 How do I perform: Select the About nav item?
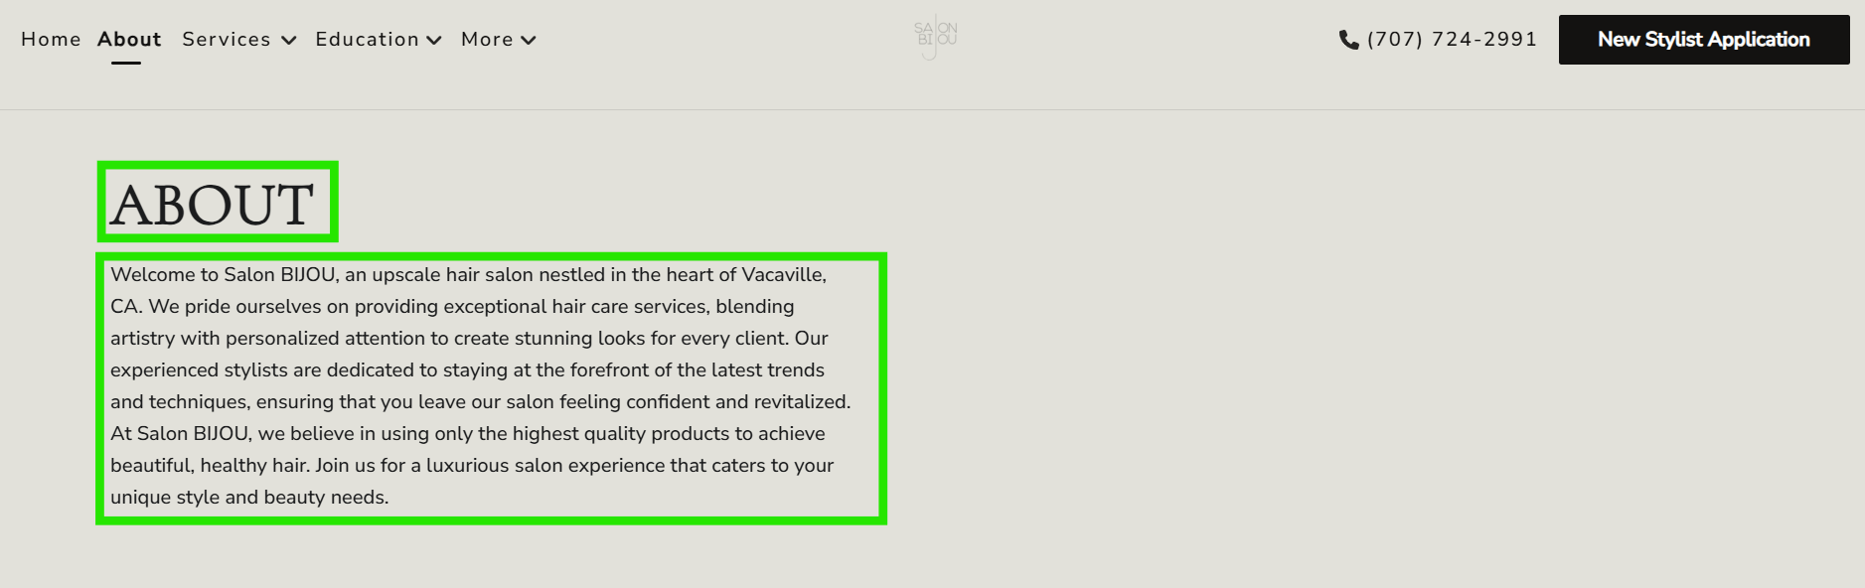coord(129,40)
